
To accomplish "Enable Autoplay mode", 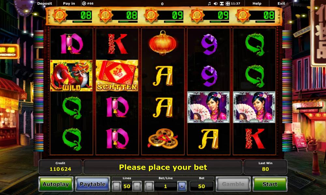I will [x=56, y=184].
